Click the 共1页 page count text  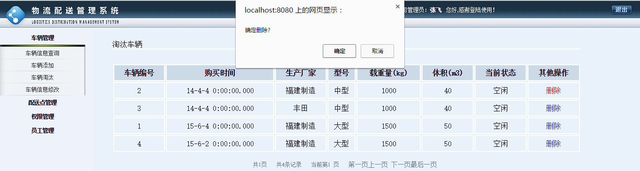pos(260,164)
